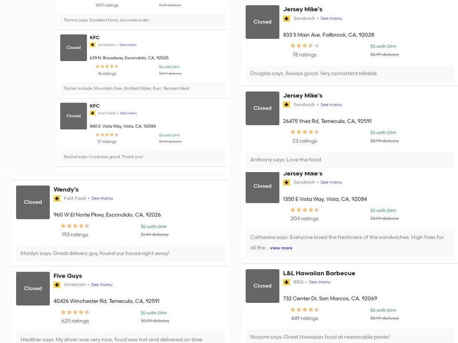Open See menu for KFC on Broadway
Viewport: 458px width, 343px height.
click(128, 45)
